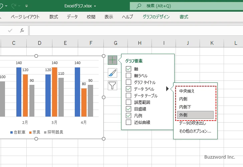Image resolution: width=243 pixels, height=167 pixels.
Task: Select column J header
Action: point(188,43)
